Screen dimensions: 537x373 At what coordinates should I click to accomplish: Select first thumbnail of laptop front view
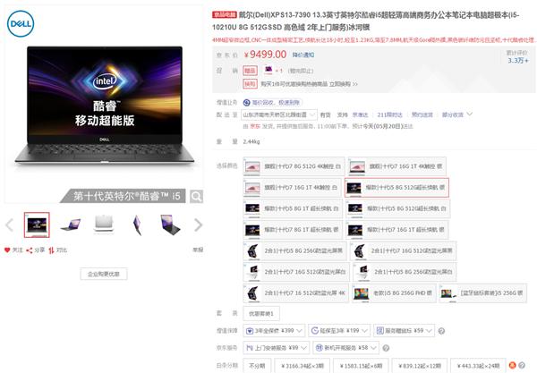coord(37,225)
